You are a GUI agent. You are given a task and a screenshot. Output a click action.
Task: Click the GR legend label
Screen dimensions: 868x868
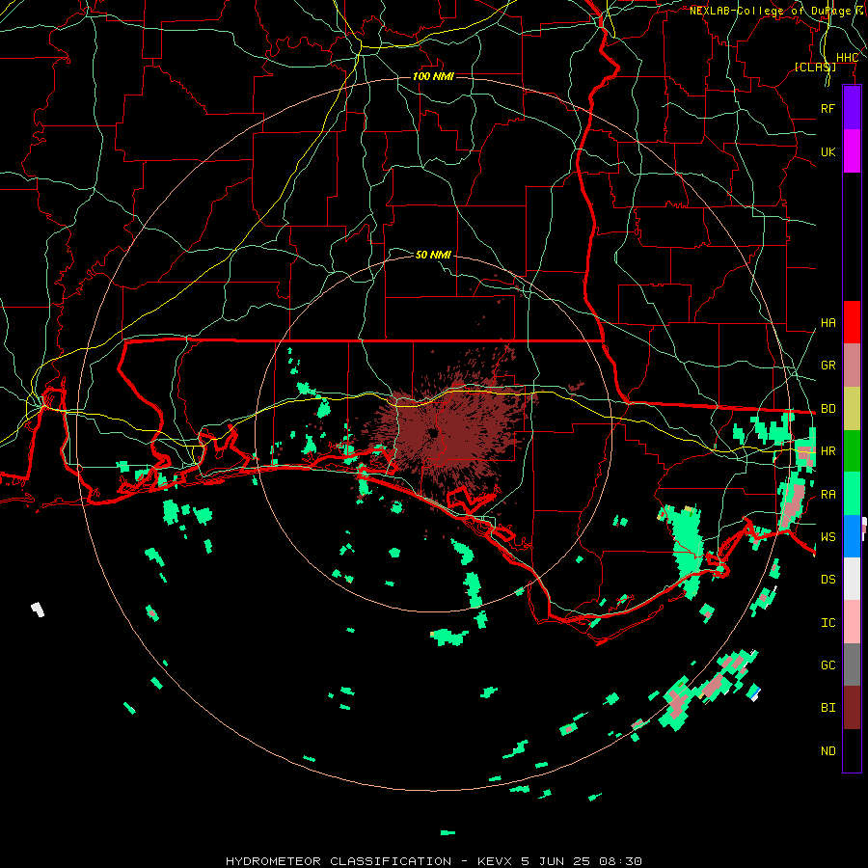[827, 366]
